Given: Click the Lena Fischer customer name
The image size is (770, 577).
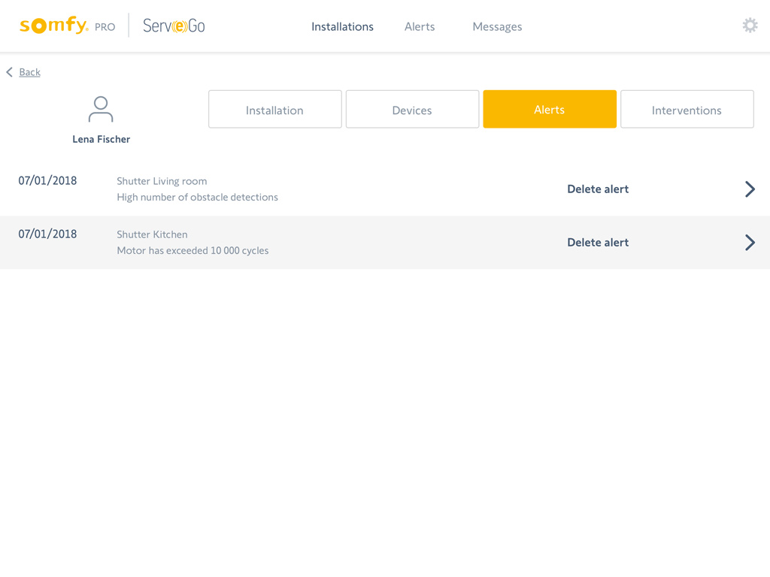Looking at the screenshot, I should pyautogui.click(x=101, y=140).
